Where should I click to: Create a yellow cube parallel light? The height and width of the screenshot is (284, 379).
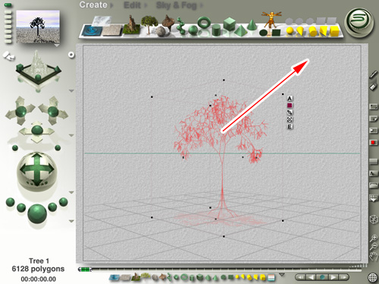coord(334,31)
